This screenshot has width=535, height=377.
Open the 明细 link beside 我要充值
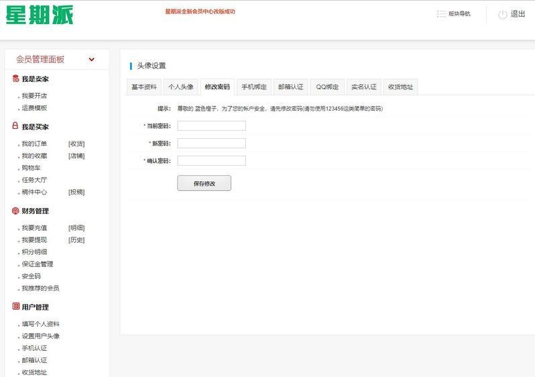[x=76, y=228]
